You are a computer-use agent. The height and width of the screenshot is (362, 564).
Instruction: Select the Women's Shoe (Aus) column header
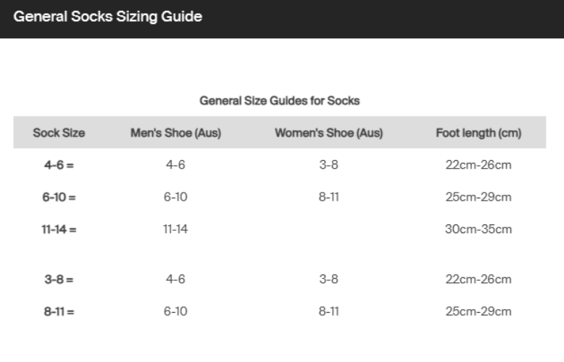[328, 133]
